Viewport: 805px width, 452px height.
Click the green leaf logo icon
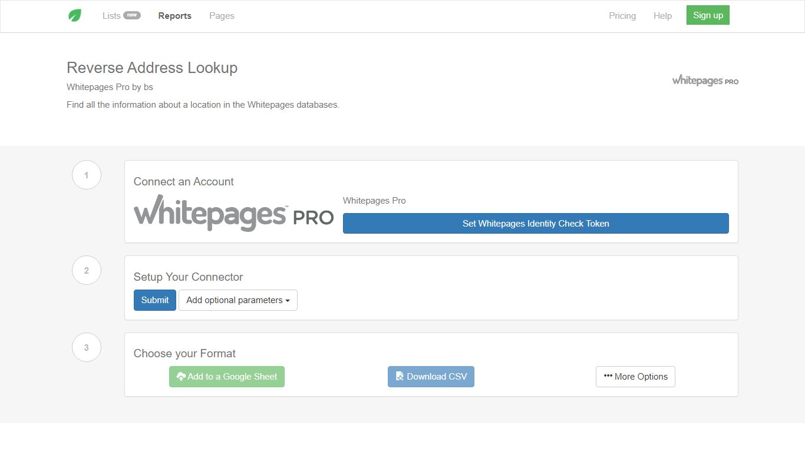click(x=75, y=16)
